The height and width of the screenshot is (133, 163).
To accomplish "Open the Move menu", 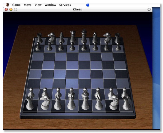I will (x=27, y=5).
